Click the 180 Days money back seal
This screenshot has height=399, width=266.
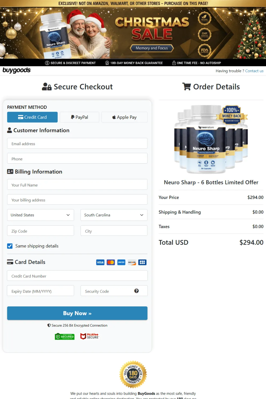[x=133, y=375]
